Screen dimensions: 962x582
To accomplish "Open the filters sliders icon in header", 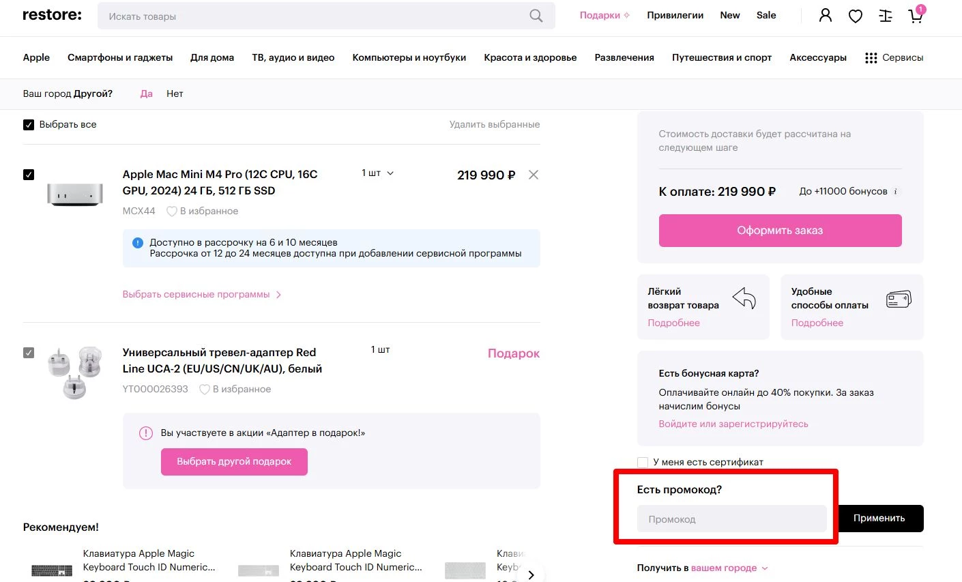I will click(x=885, y=15).
